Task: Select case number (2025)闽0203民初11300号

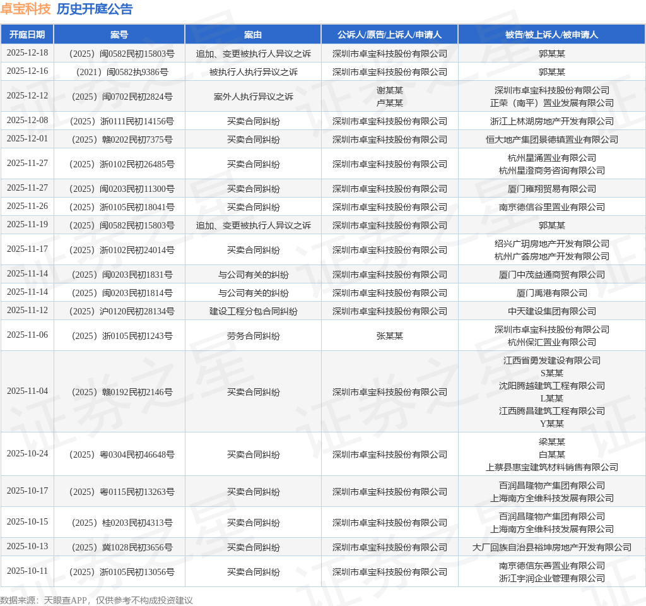Action: pyautogui.click(x=122, y=189)
